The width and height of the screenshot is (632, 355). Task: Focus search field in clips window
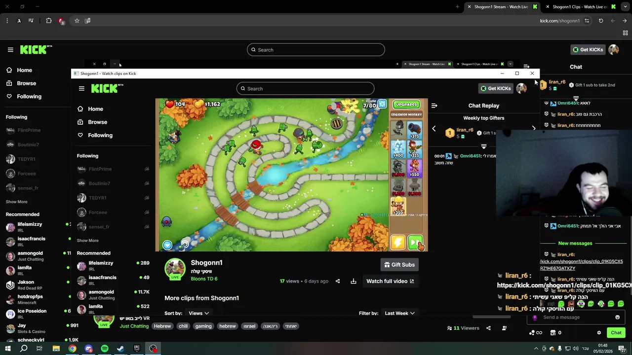[x=305, y=89]
